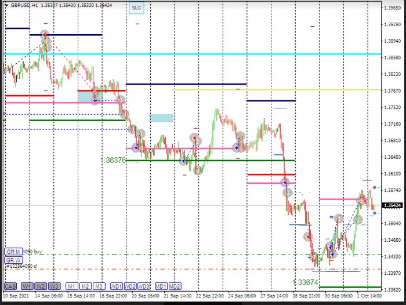Click the GR M button

click(13, 252)
